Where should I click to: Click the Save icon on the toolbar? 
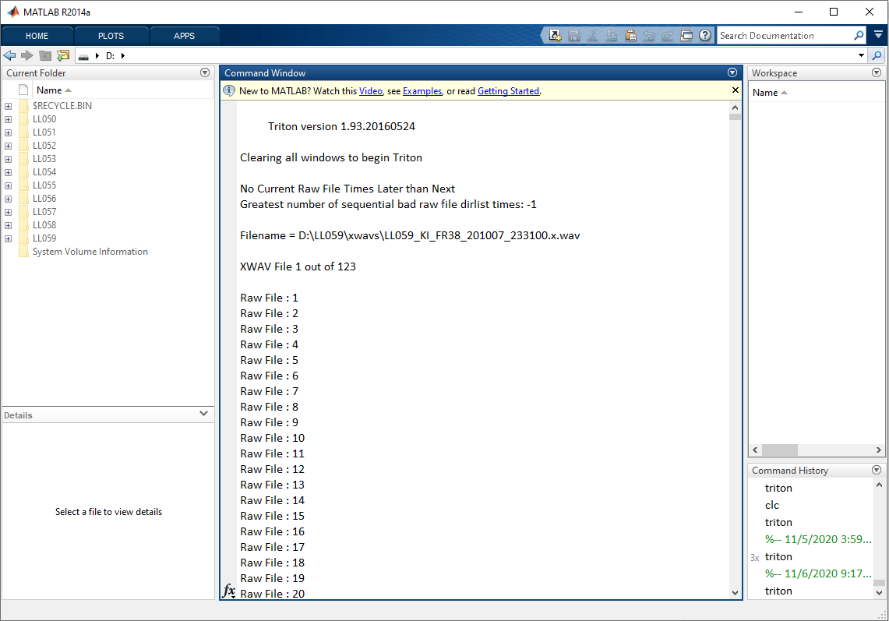(573, 35)
